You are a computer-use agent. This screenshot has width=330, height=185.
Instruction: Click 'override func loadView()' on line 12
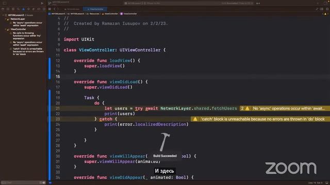107,61
